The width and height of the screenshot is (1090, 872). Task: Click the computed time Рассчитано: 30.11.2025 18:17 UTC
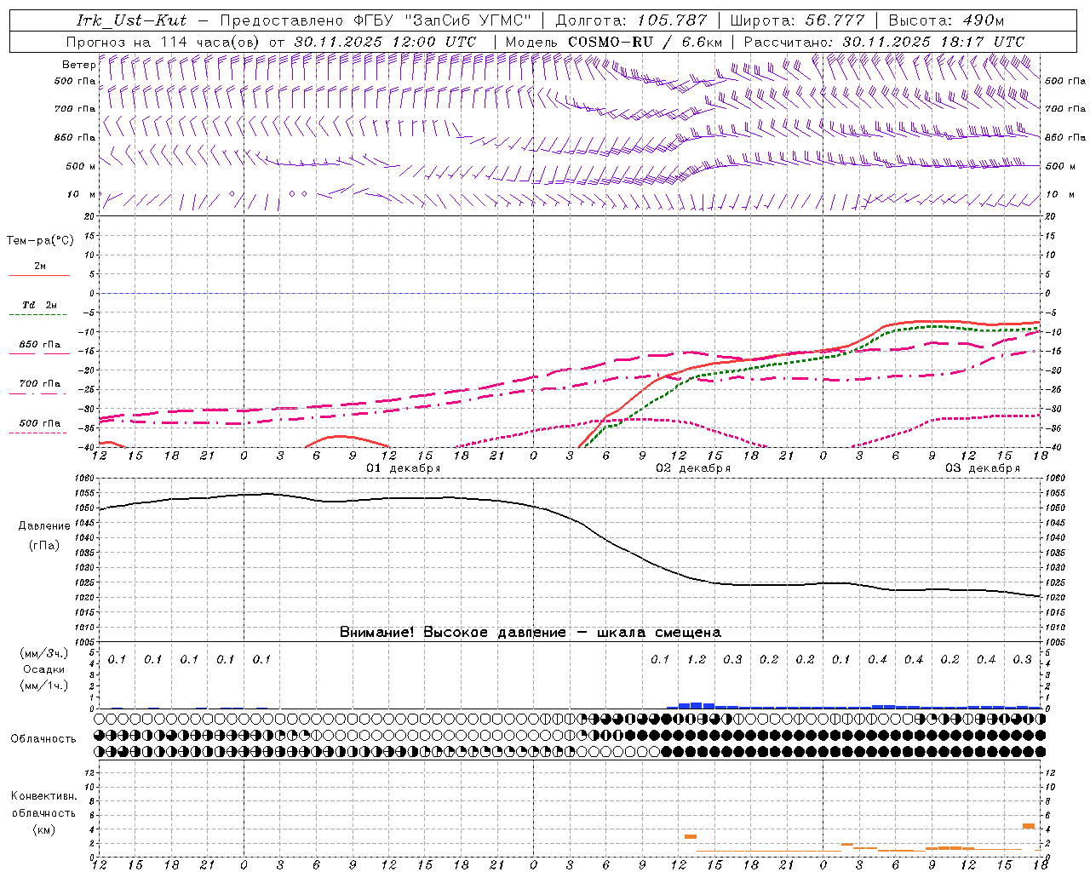coord(884,42)
